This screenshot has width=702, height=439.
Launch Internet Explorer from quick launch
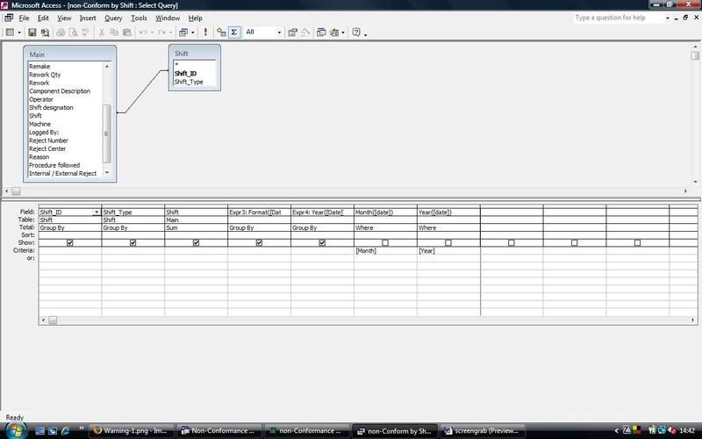point(65,431)
